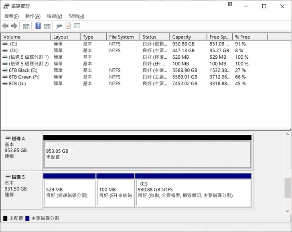Click the NTFS cell in the 8TB (G:) row

(115, 84)
